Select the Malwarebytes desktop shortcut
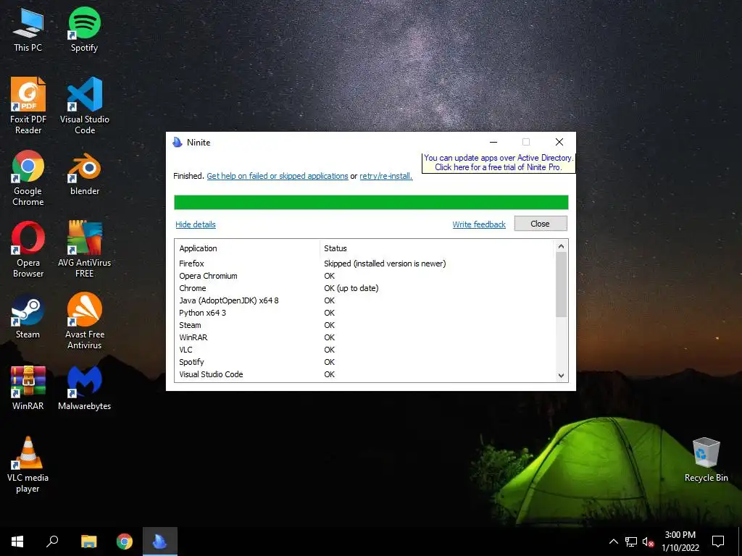The image size is (742, 556). pyautogui.click(x=84, y=388)
